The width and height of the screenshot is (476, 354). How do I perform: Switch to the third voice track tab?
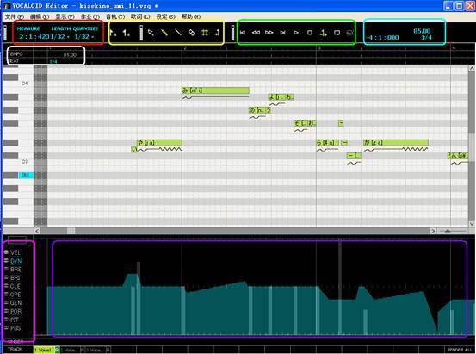(x=96, y=350)
